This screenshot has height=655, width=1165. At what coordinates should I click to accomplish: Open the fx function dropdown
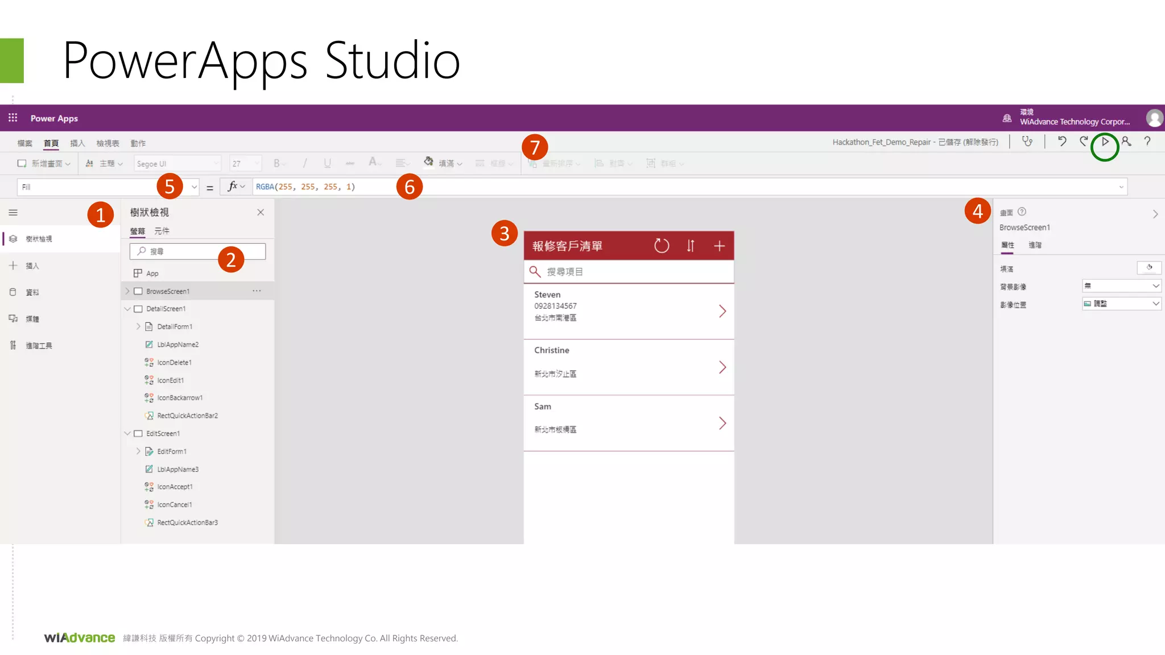click(x=236, y=186)
